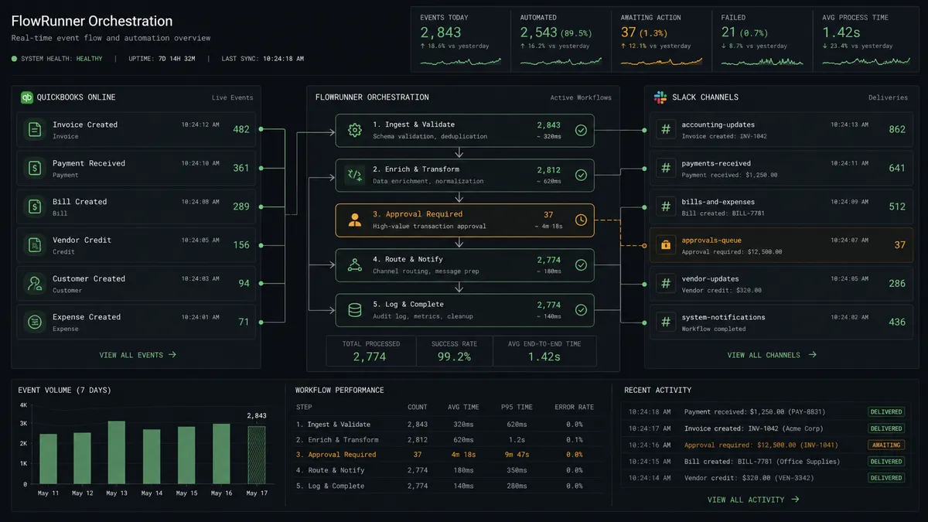
Task: Open the View All Channels link
Action: pyautogui.click(x=772, y=355)
